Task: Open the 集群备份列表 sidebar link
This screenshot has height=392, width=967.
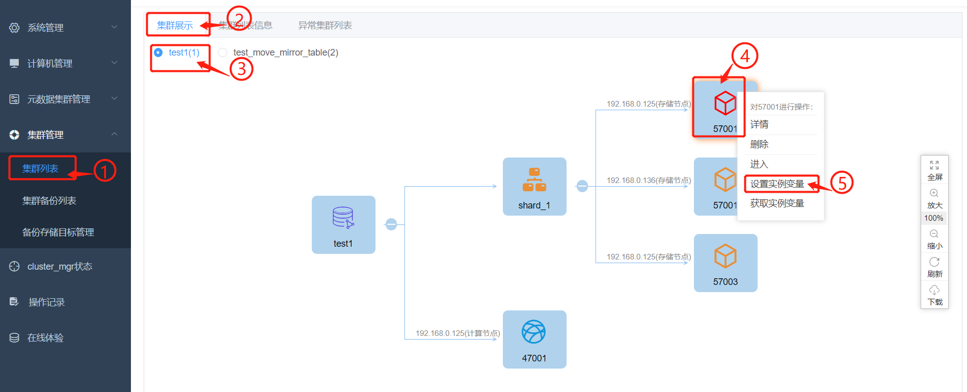Action: 49,201
